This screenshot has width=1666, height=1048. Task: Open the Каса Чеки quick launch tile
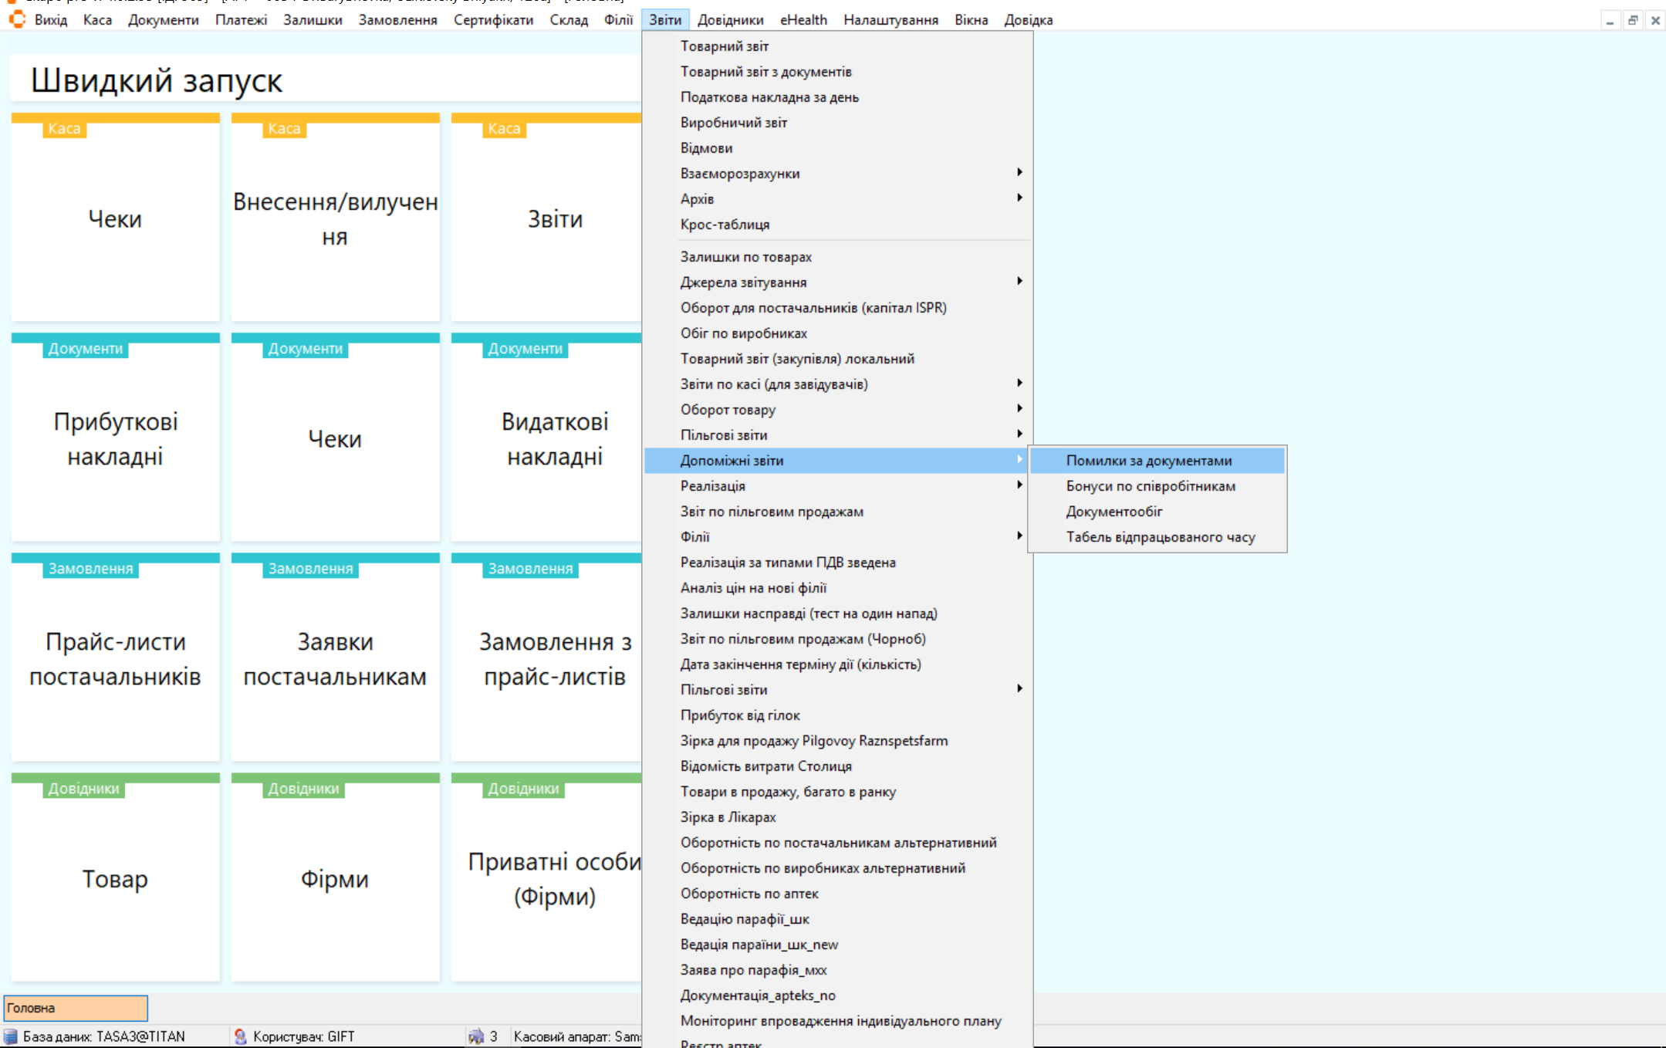click(115, 218)
